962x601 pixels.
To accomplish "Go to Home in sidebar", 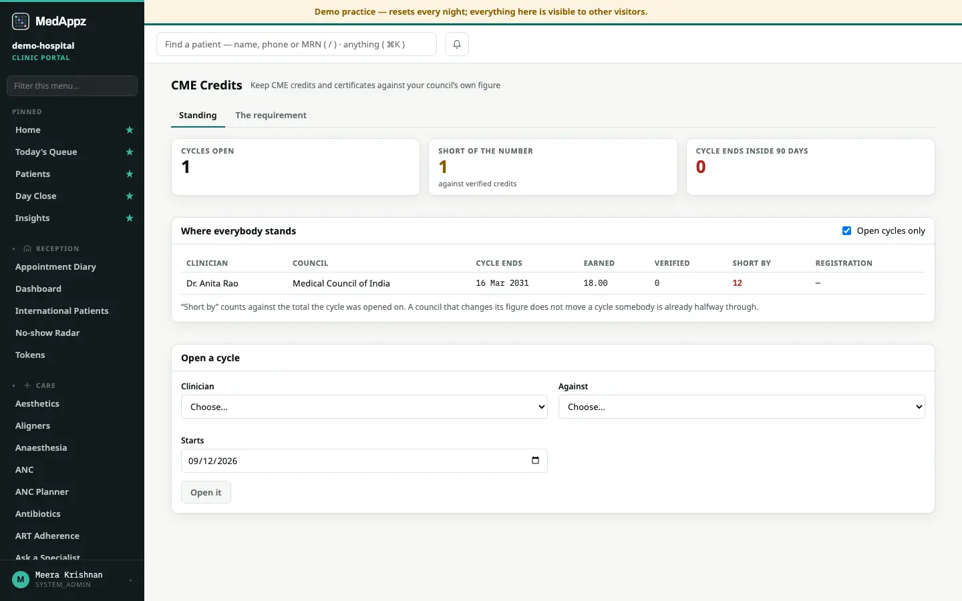I will (28, 130).
